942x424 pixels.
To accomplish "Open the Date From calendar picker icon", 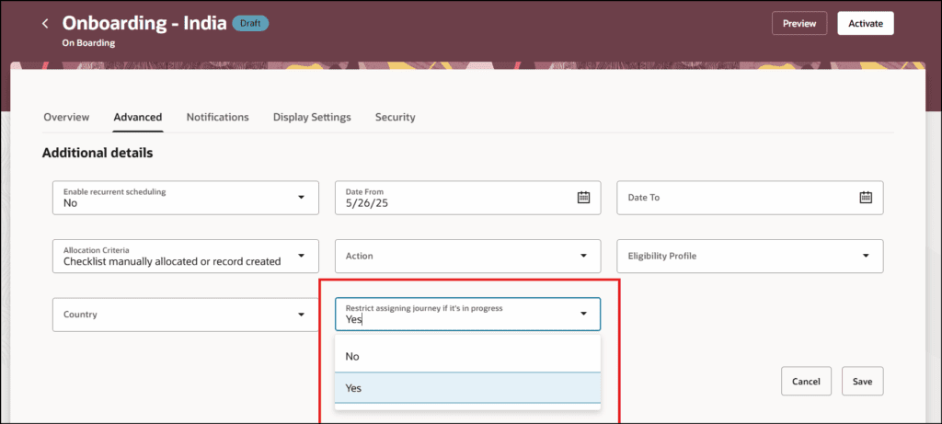I will (x=583, y=197).
